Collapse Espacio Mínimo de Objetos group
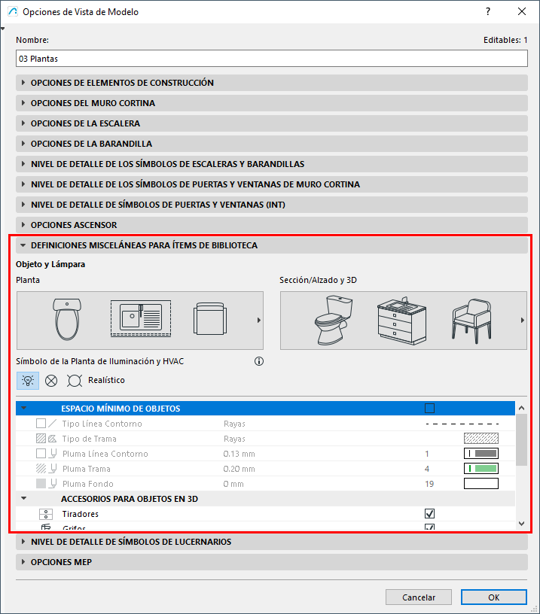Viewport: 540px width, 614px height. point(23,408)
